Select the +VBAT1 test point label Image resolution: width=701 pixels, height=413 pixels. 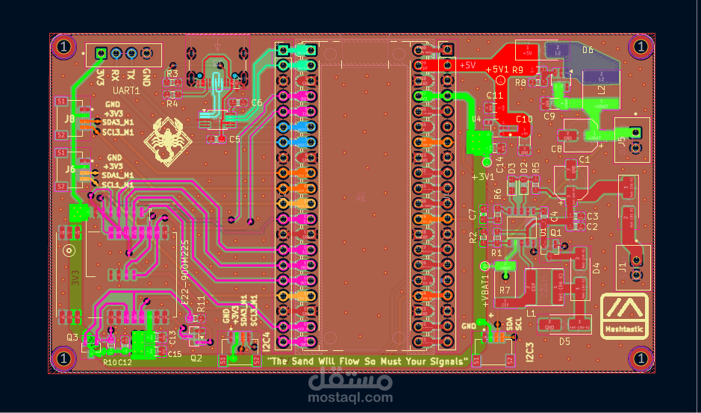click(485, 292)
